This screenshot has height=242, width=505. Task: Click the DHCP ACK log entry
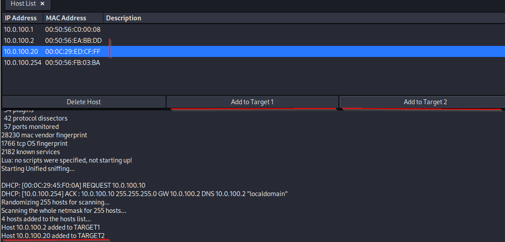click(x=144, y=194)
